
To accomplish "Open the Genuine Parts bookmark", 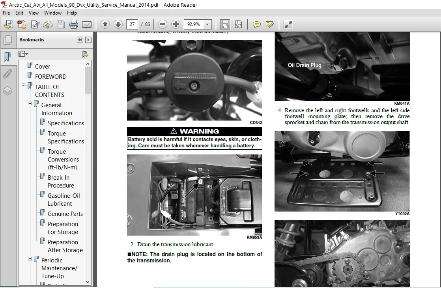I will [65, 214].
